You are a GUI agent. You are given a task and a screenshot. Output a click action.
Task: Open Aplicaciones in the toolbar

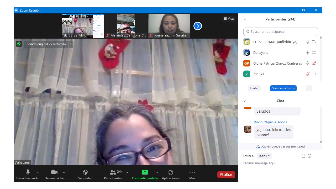171,175
